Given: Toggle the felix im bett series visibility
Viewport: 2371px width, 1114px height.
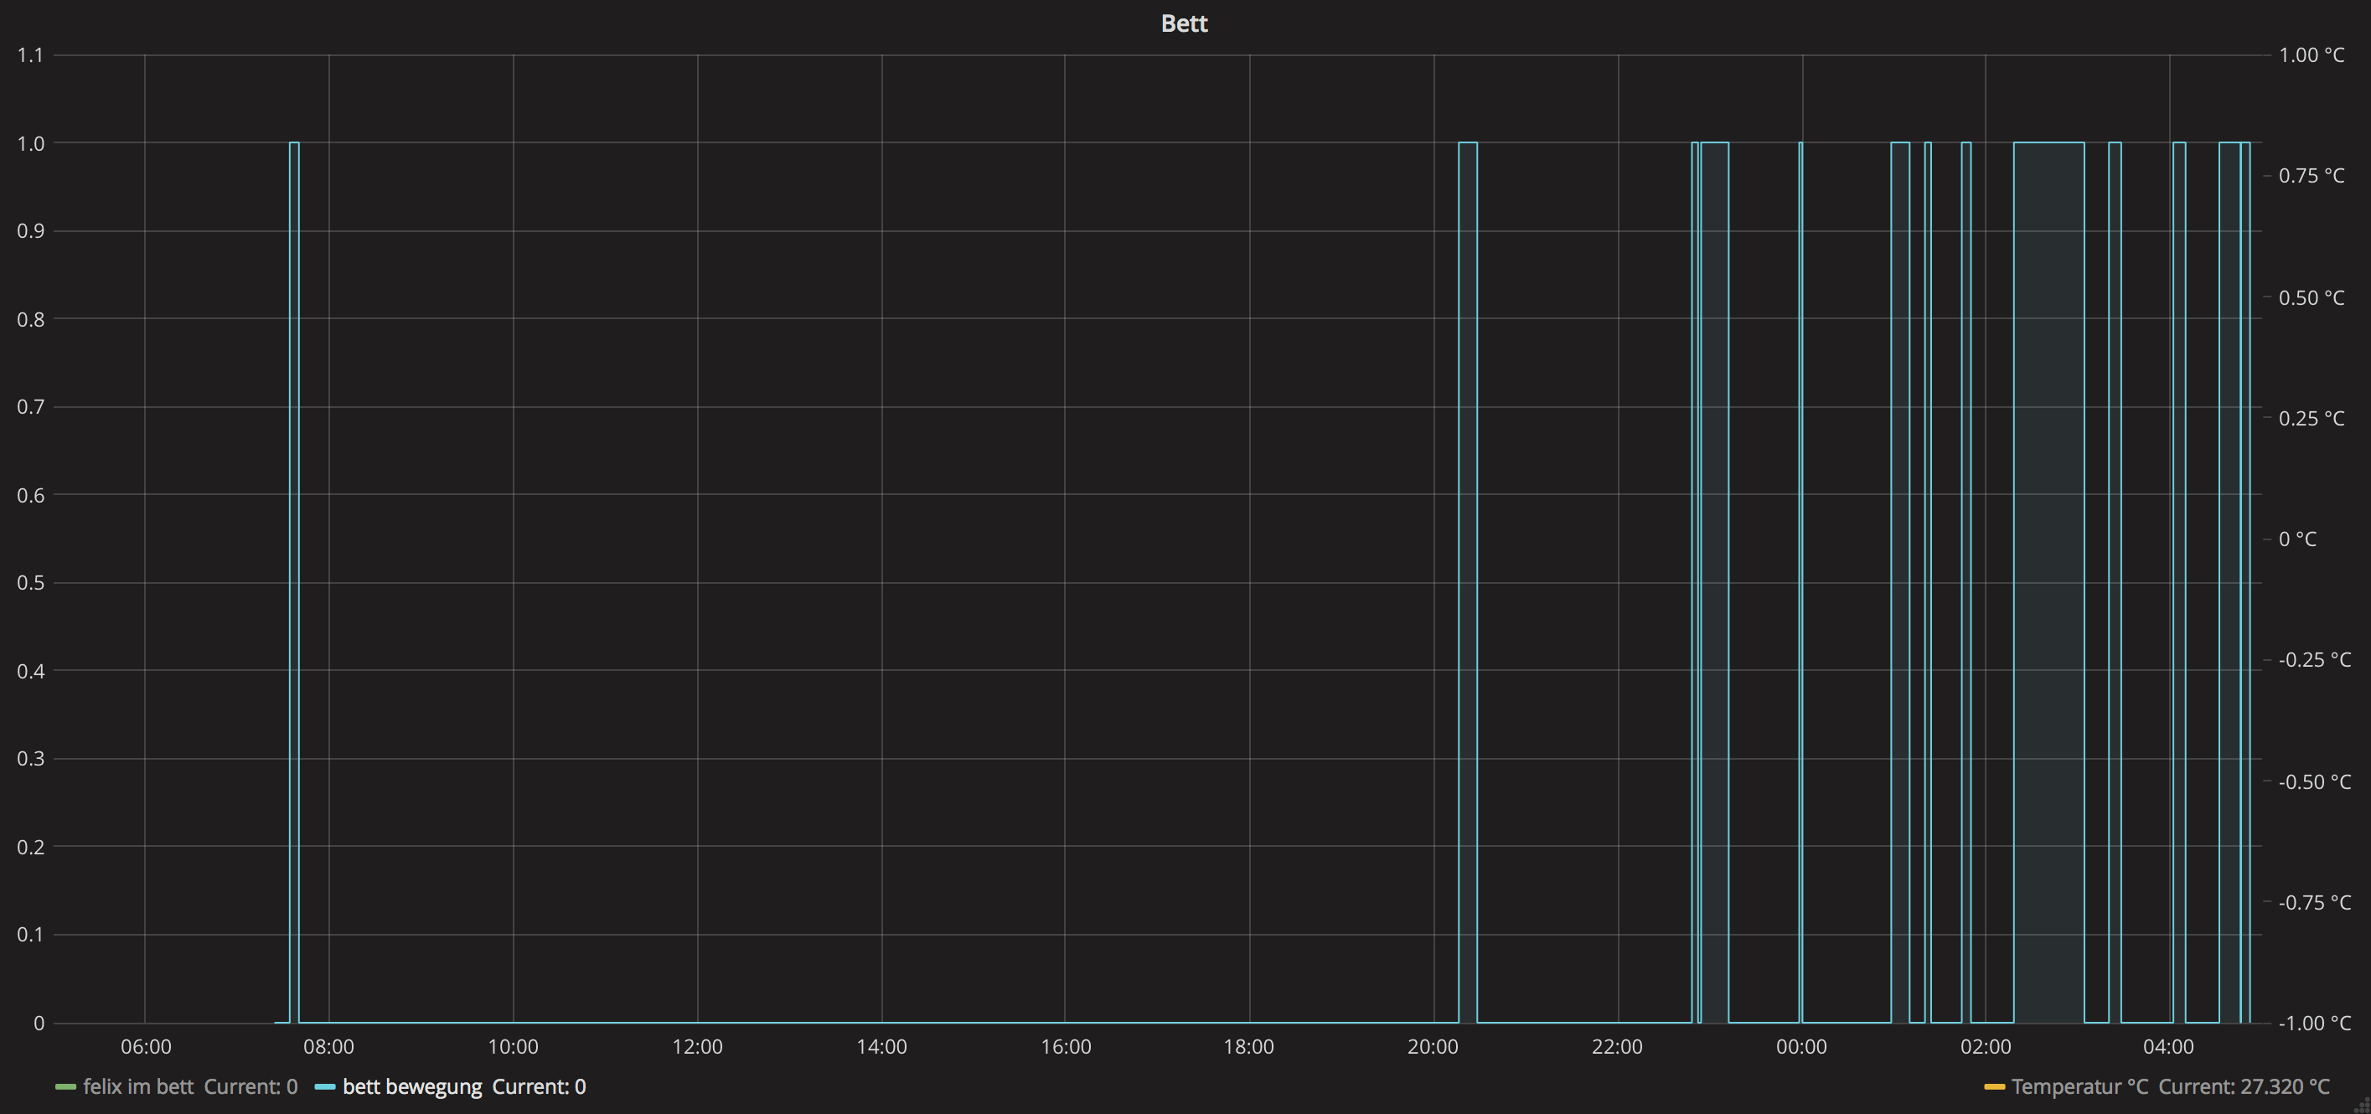Looking at the screenshot, I should coord(139,1086).
